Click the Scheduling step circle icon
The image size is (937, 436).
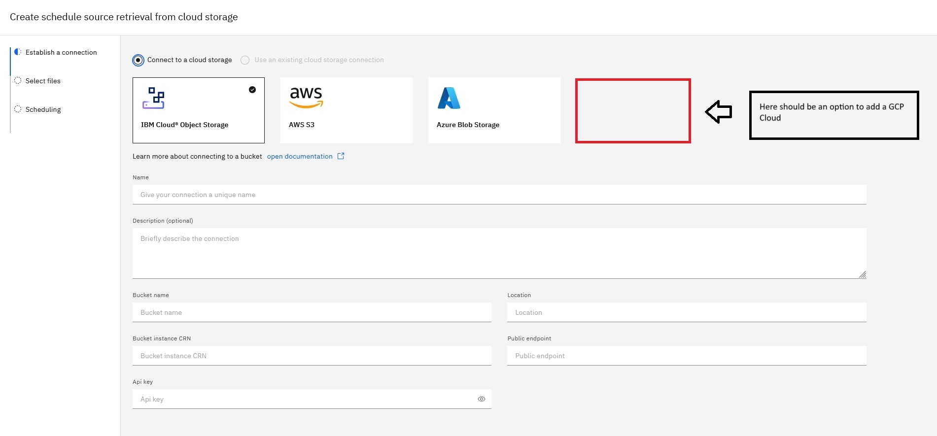click(18, 109)
